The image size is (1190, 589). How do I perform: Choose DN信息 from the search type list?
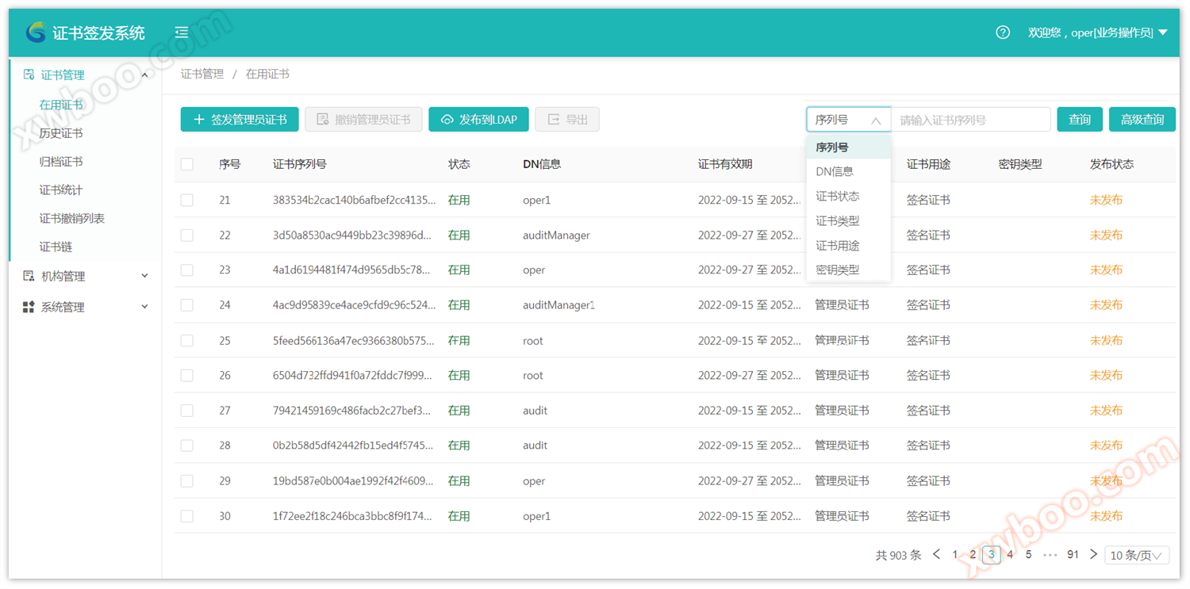pos(835,171)
